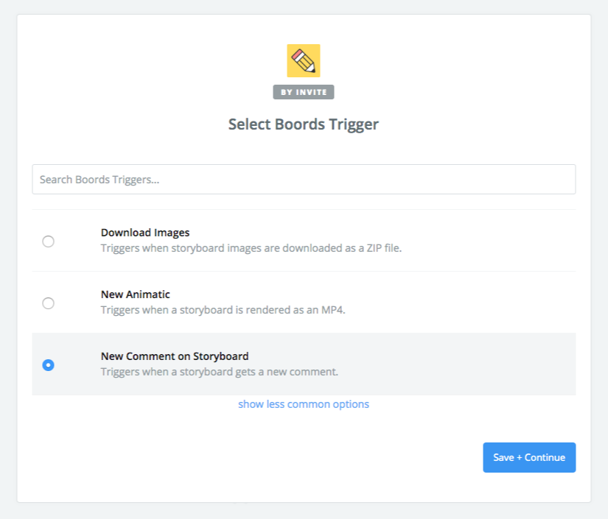
Task: Click description 'Triggers when storyboard images are downloaded'
Action: 251,248
